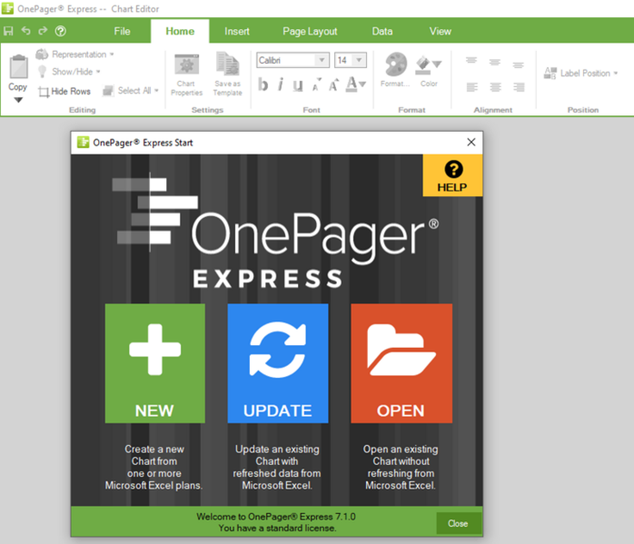Click the yellow HELP button

[452, 175]
